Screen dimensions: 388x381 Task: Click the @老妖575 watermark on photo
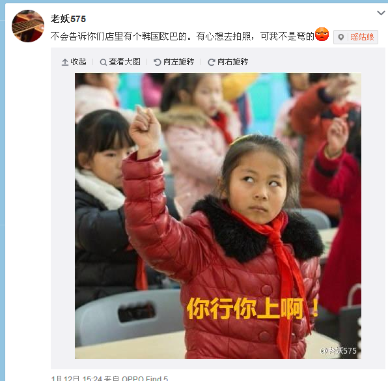338,350
